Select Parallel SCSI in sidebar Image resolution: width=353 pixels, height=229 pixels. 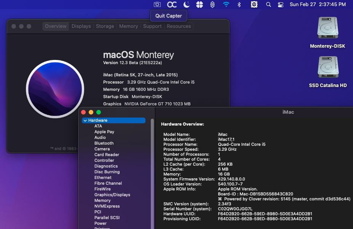point(107,218)
